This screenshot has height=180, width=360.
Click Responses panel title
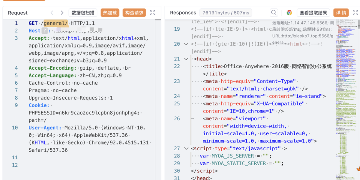[183, 13]
